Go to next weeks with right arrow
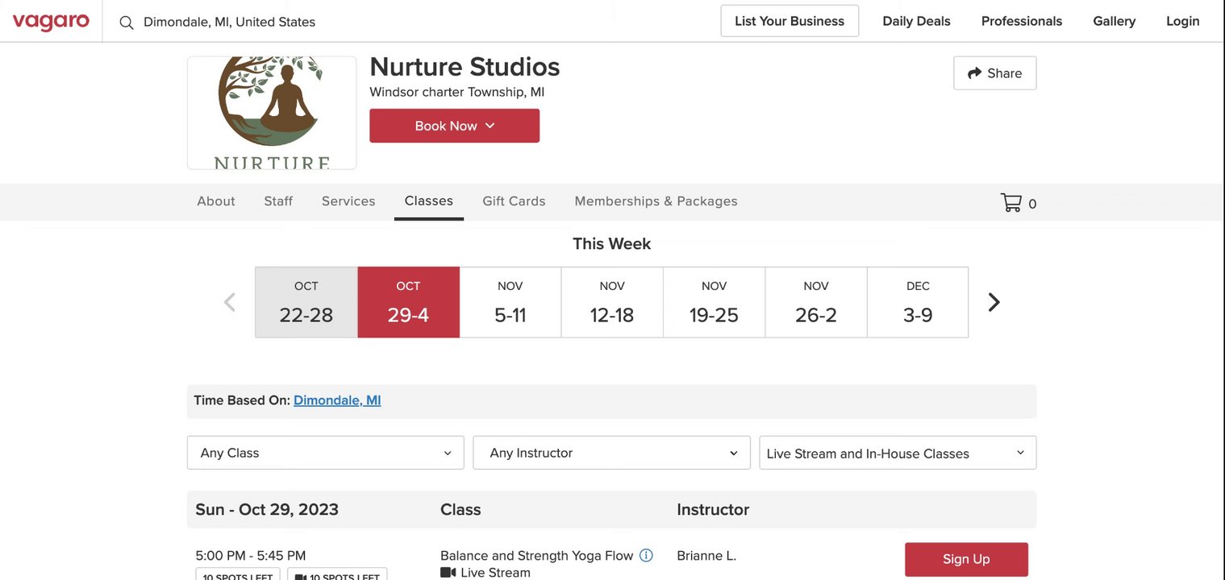Screen dimensions: 1225x580 [994, 302]
